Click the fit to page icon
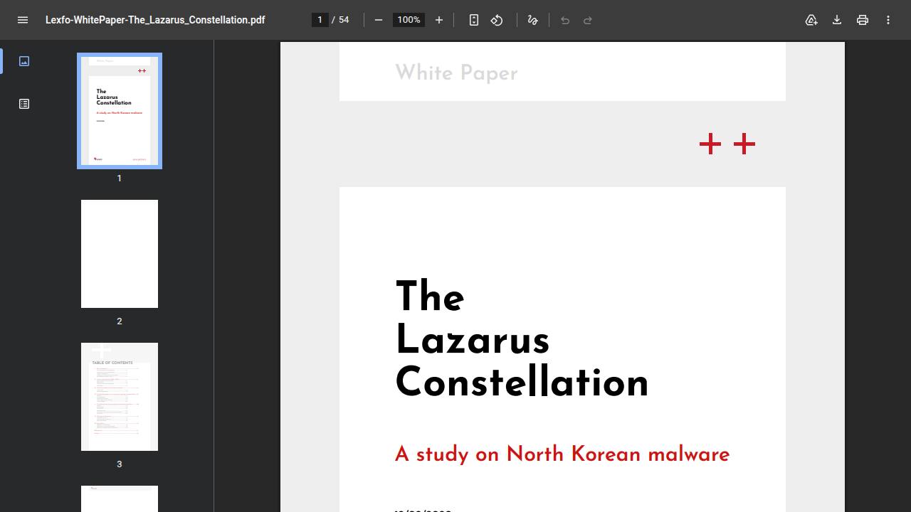 (474, 20)
